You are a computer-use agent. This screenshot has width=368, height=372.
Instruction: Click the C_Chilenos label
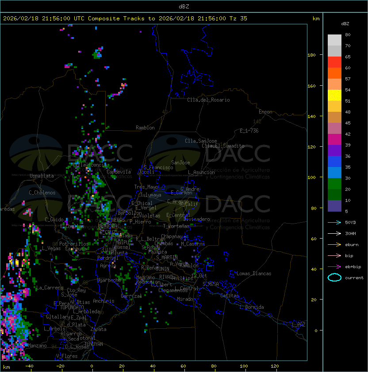pos(42,193)
